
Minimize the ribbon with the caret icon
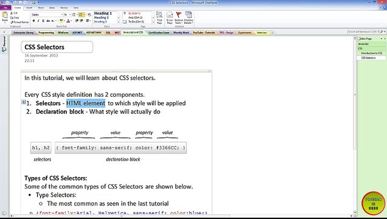coord(380,8)
